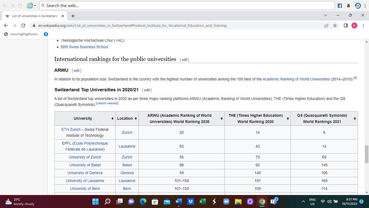Reload the current page
Viewport: 369px width, 208px height.
pyautogui.click(x=23, y=25)
